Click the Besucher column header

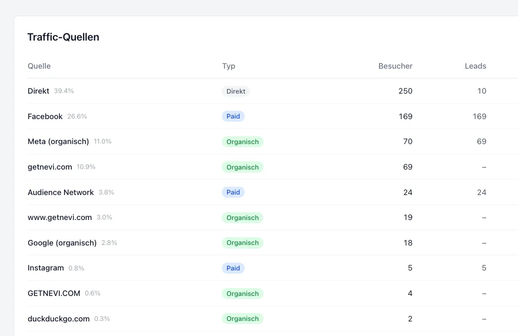395,66
